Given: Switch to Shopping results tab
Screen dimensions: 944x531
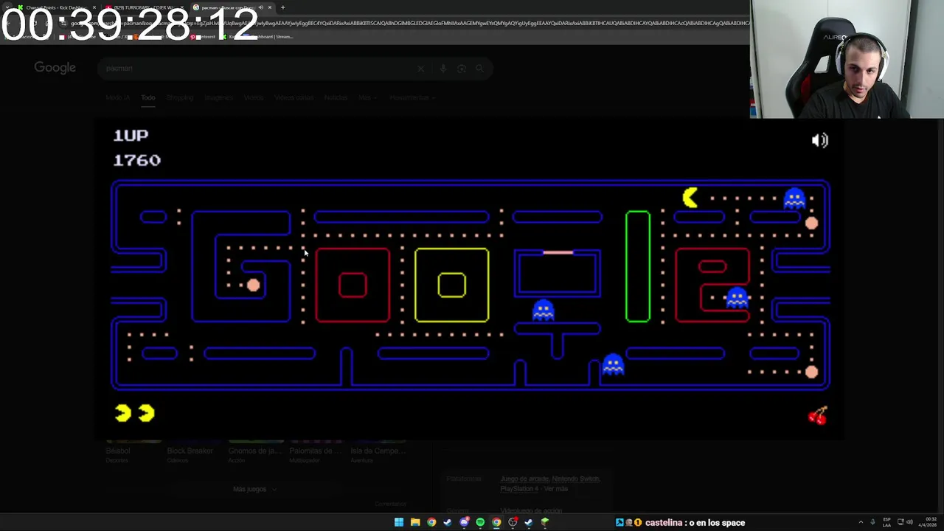Looking at the screenshot, I should coord(180,97).
